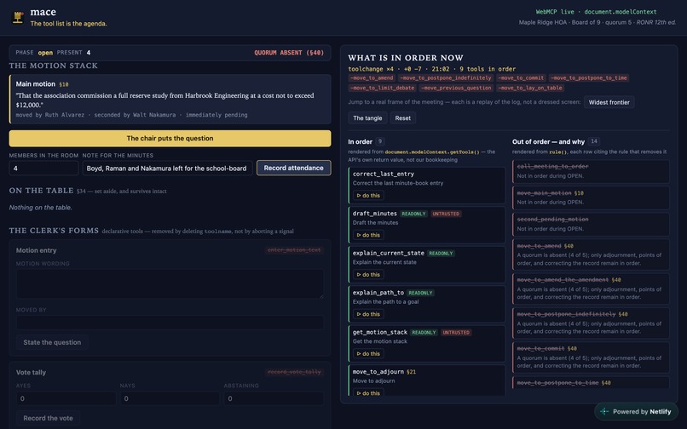Click the -move_previous_question chip

pyautogui.click(x=456, y=88)
